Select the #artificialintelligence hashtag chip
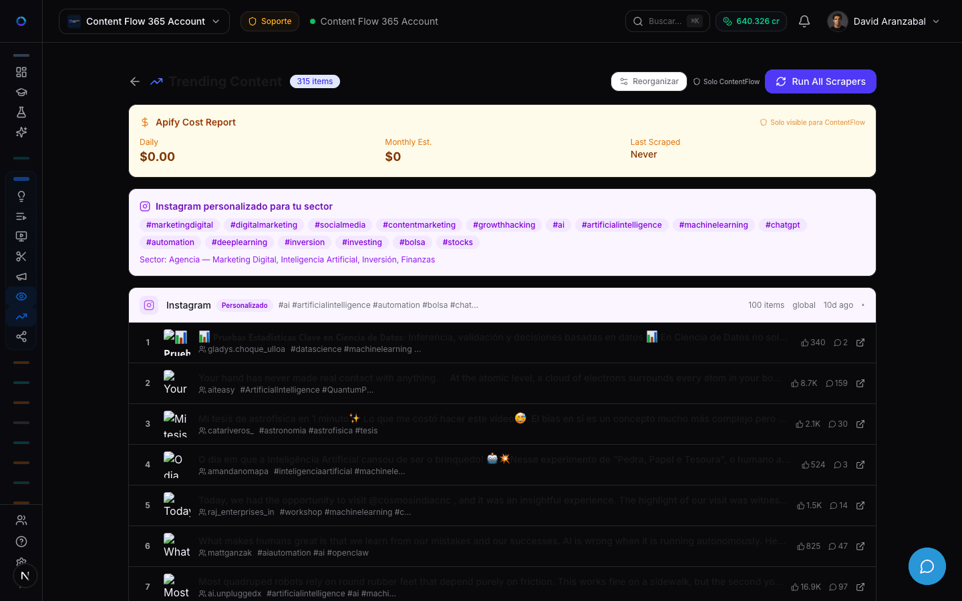This screenshot has width=962, height=601. (x=622, y=225)
